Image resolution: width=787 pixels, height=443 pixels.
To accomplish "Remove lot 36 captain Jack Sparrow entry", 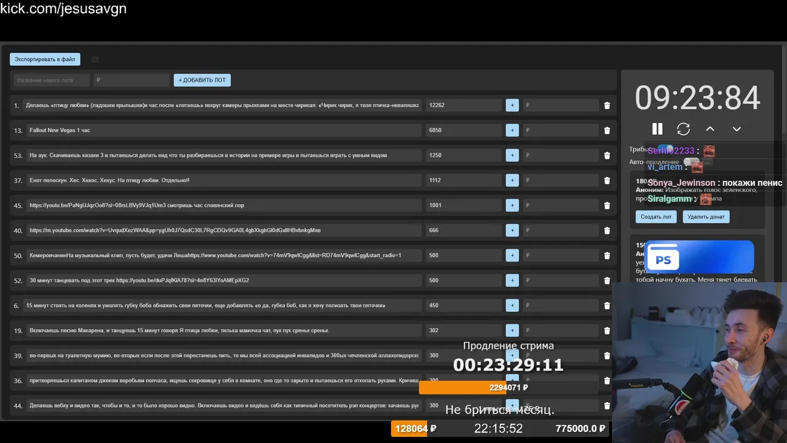I will point(607,380).
